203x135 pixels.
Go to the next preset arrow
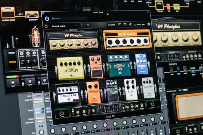(x=125, y=25)
